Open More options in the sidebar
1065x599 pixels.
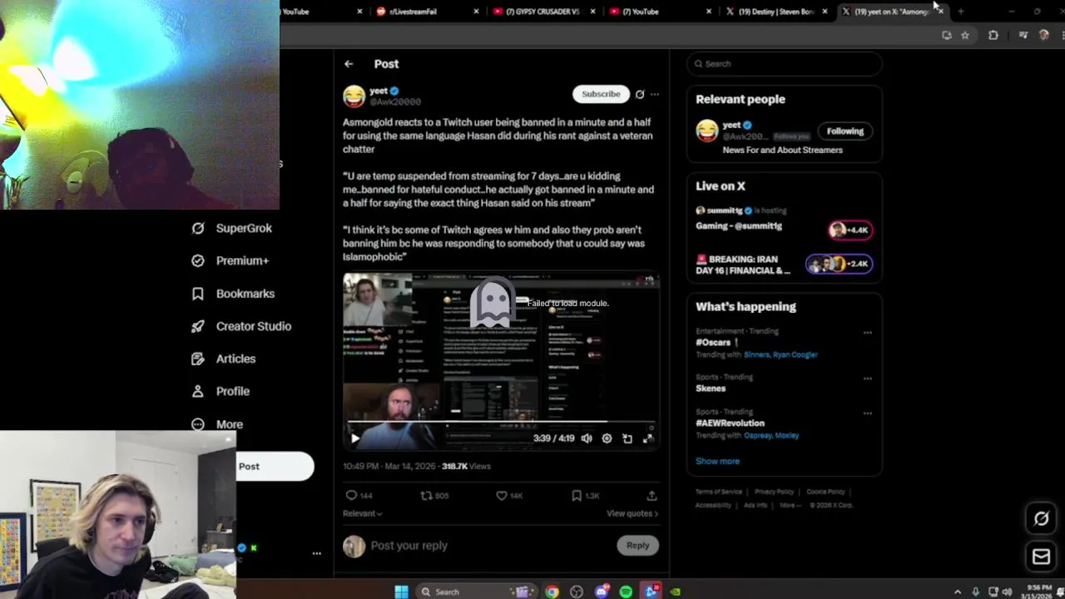[216, 424]
